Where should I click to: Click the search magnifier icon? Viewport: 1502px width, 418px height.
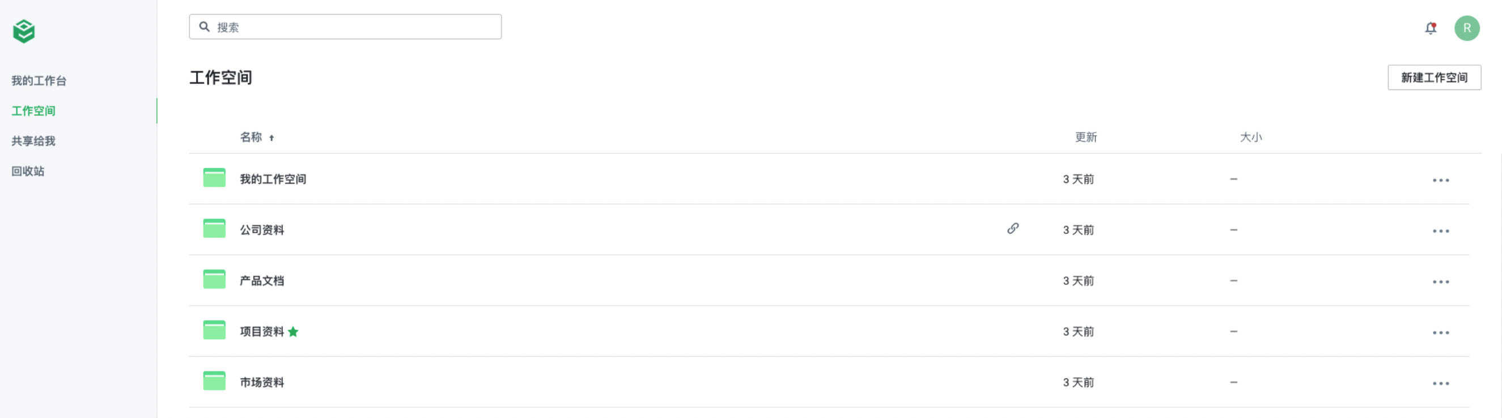[204, 27]
